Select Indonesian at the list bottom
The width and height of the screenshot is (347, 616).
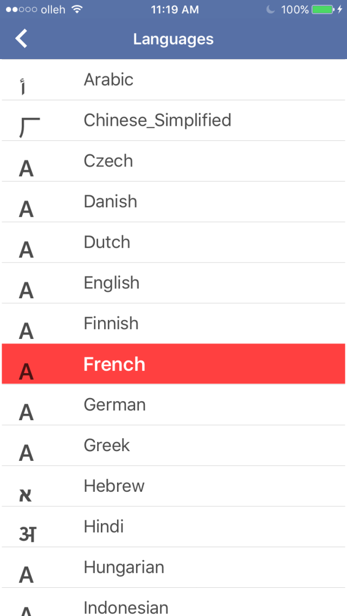click(126, 607)
